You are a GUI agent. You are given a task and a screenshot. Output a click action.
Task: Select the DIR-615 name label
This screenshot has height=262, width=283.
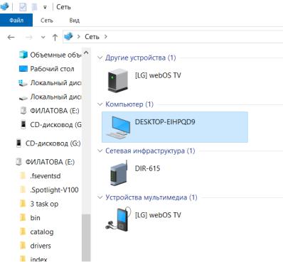[147, 168]
